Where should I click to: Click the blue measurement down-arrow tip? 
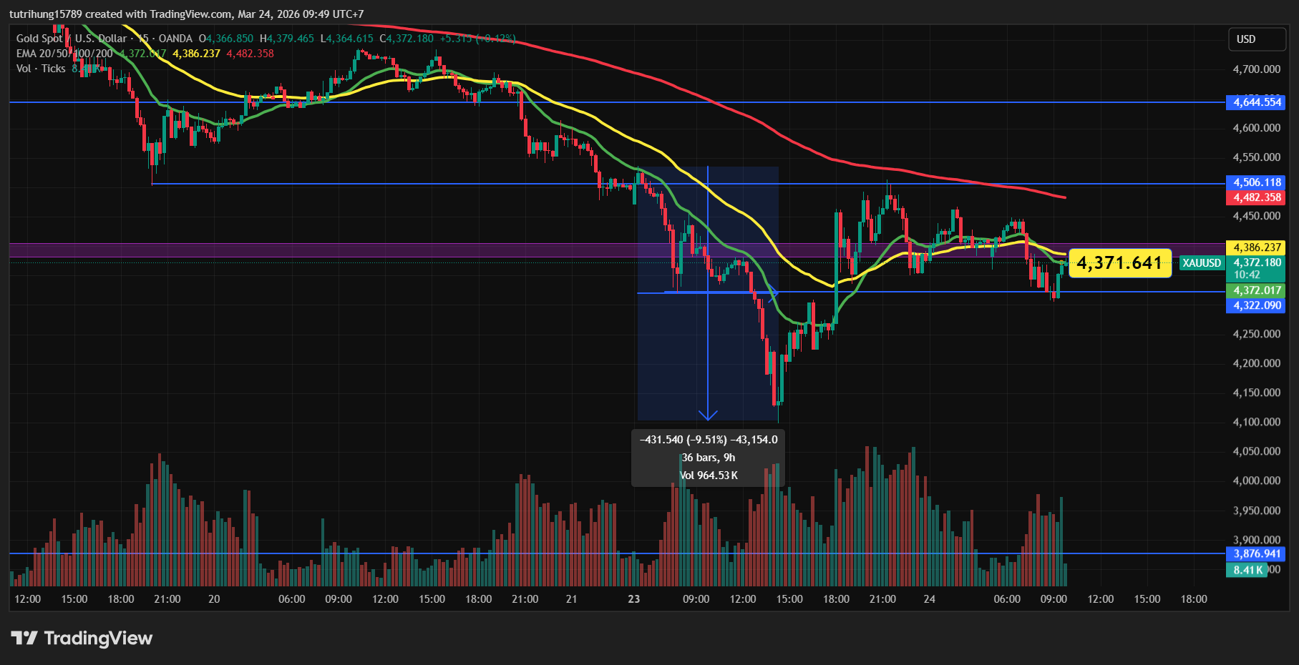pyautogui.click(x=708, y=418)
